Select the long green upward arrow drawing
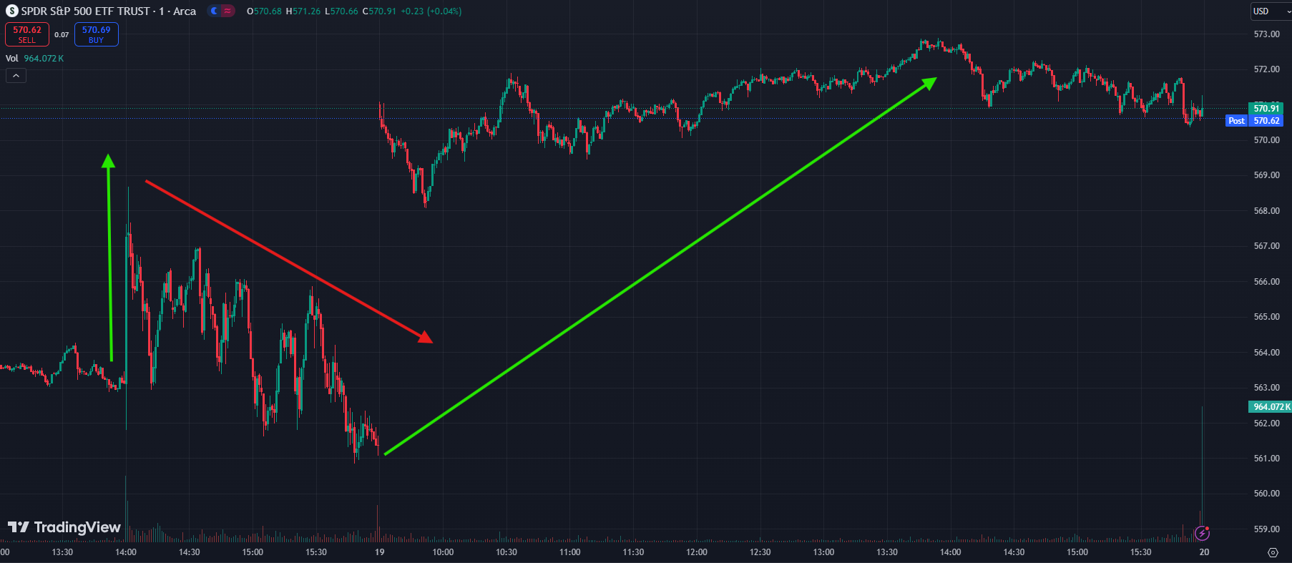This screenshot has height=563, width=1292. click(x=658, y=268)
